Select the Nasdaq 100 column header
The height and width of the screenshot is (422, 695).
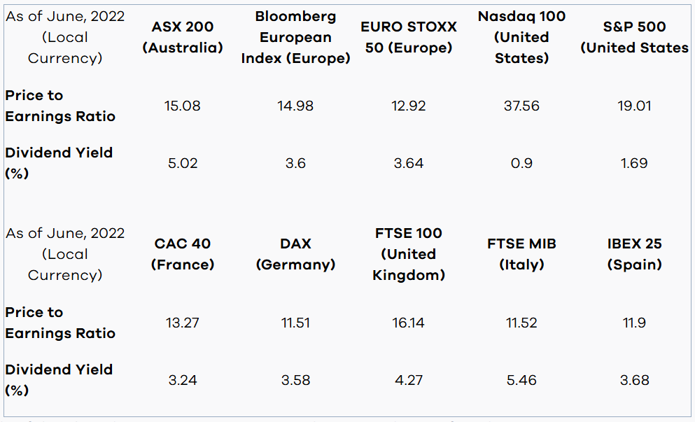tap(521, 37)
